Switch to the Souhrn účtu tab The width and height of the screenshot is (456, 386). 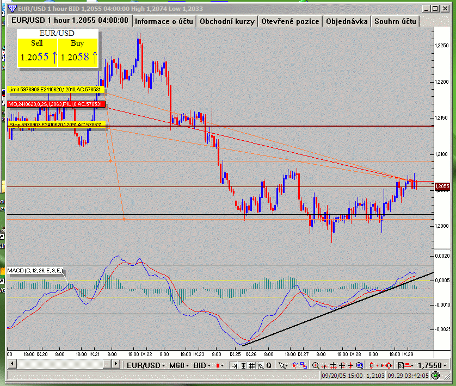[395, 21]
